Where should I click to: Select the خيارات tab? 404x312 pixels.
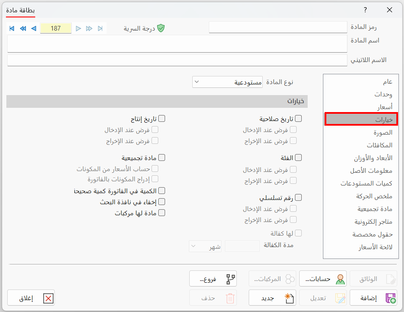(x=361, y=119)
